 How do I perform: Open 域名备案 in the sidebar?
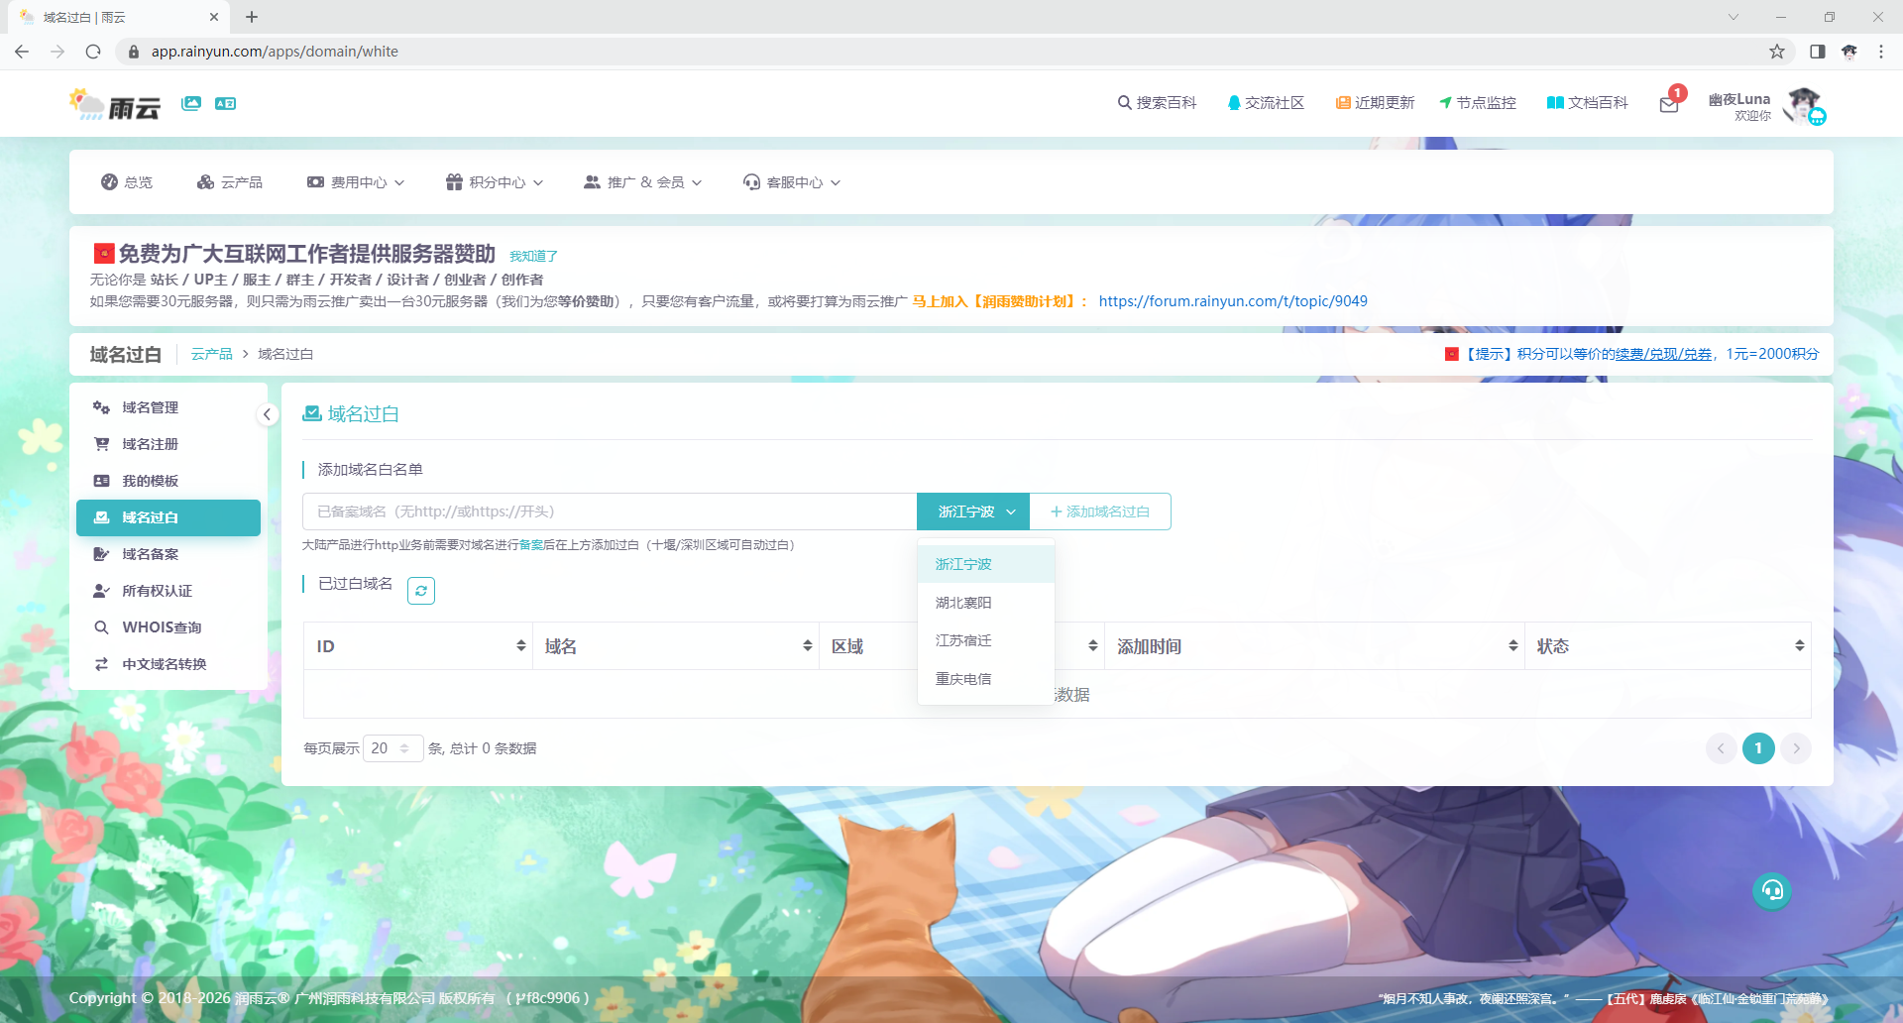tap(151, 554)
